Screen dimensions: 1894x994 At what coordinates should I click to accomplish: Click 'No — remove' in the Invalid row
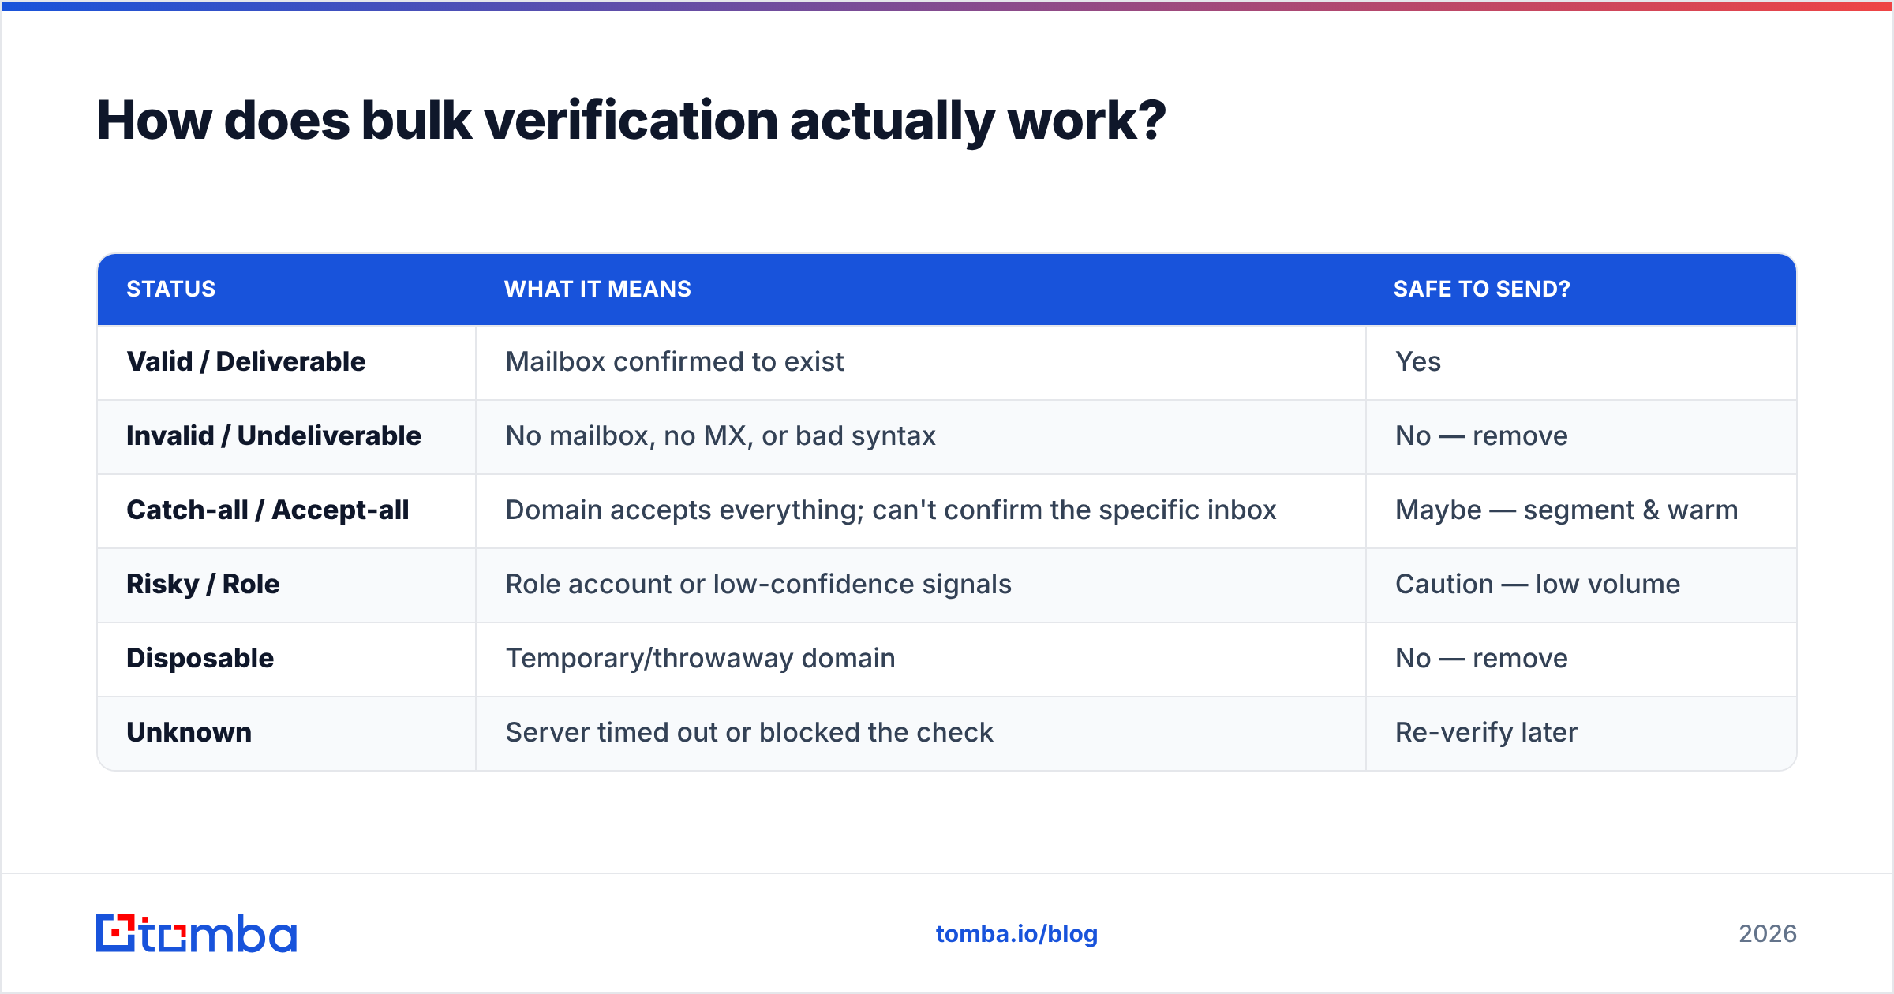(x=1581, y=436)
